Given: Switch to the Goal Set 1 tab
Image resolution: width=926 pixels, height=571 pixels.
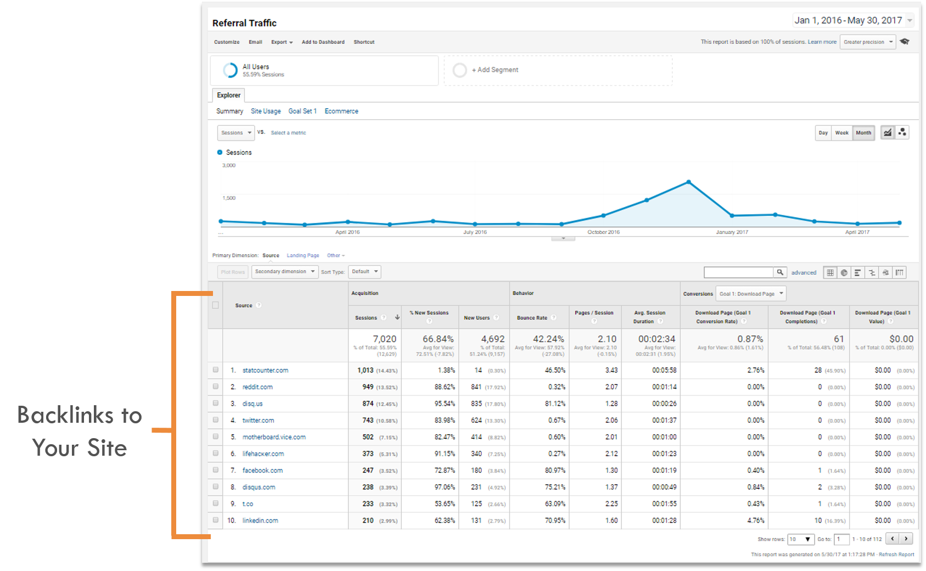Looking at the screenshot, I should coord(302,111).
